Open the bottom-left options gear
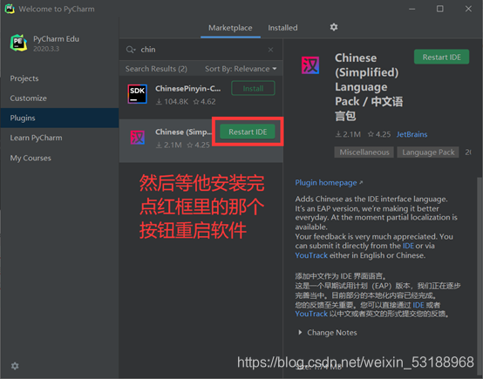 (x=15, y=366)
